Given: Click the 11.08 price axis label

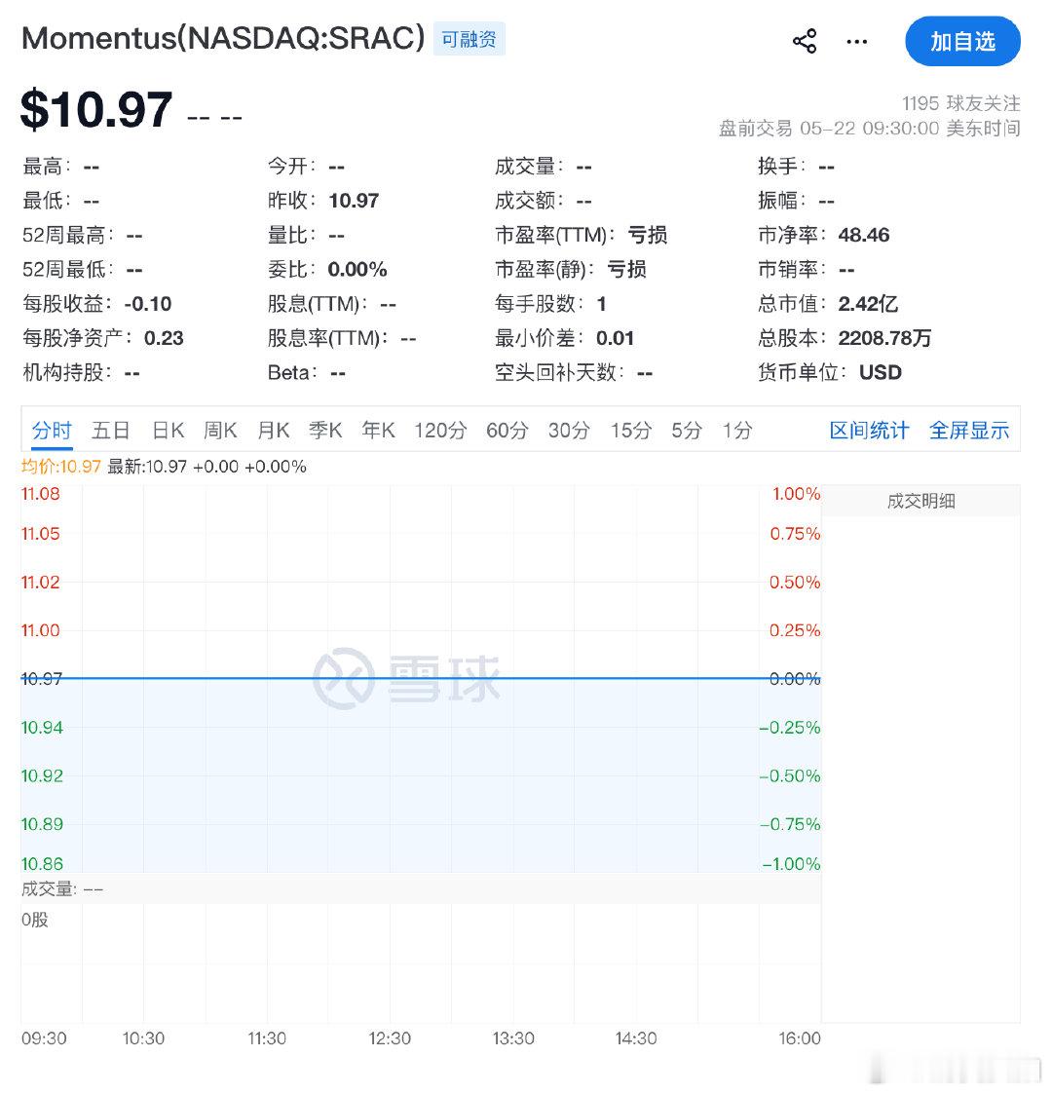Looking at the screenshot, I should 41,494.
